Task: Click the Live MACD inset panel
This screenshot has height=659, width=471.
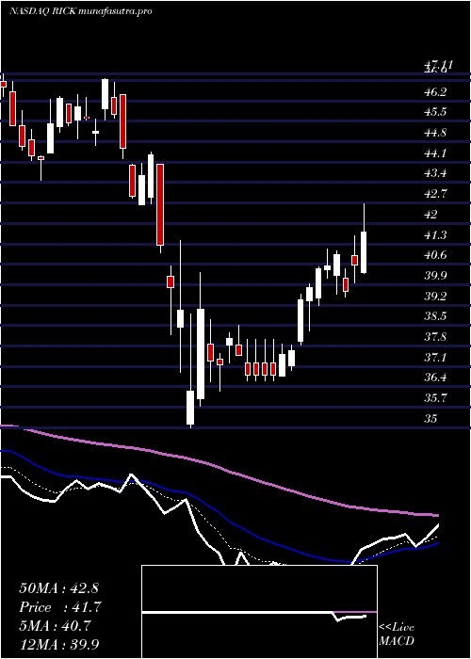Action: pyautogui.click(x=259, y=612)
